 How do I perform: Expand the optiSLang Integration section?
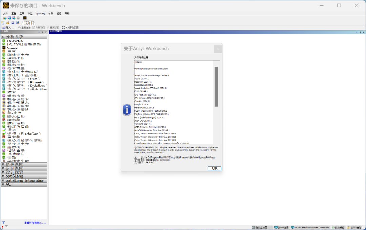(x=3, y=180)
